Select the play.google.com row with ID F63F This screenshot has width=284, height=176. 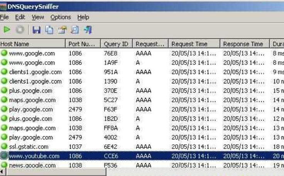click(x=142, y=109)
